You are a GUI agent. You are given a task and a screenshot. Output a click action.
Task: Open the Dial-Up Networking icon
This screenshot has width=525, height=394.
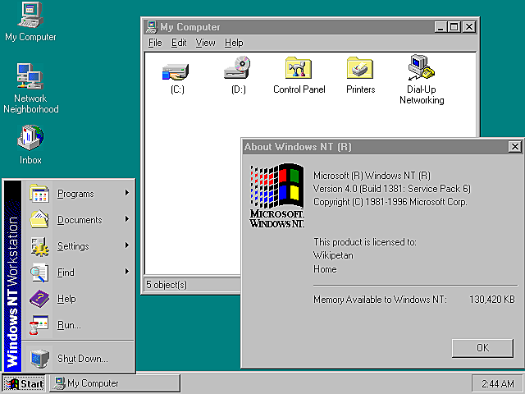421,67
